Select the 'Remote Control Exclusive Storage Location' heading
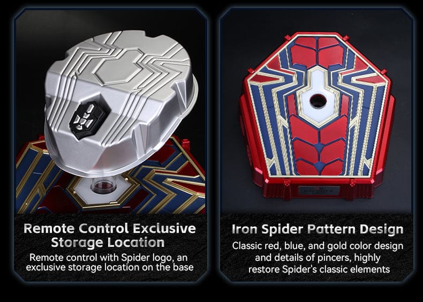This screenshot has width=423, height=302. point(110,235)
